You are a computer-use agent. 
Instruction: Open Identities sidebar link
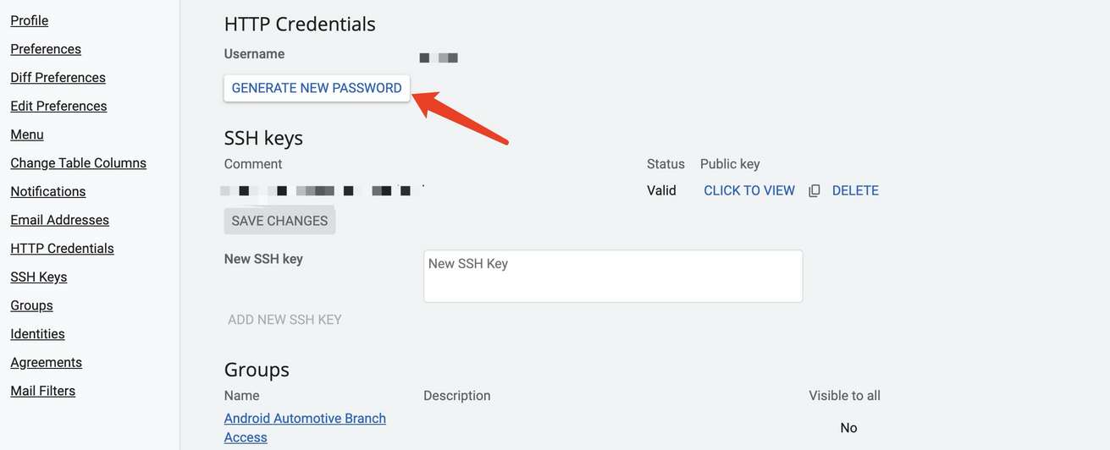37,334
